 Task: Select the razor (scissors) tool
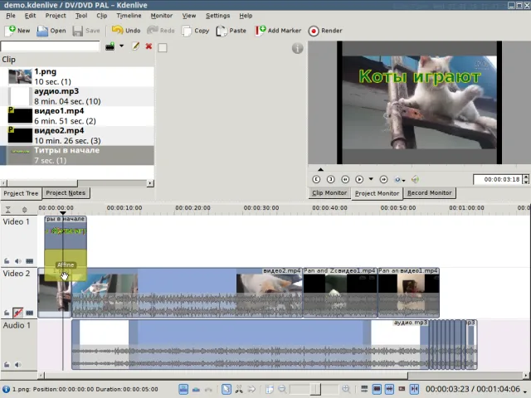pos(239,389)
